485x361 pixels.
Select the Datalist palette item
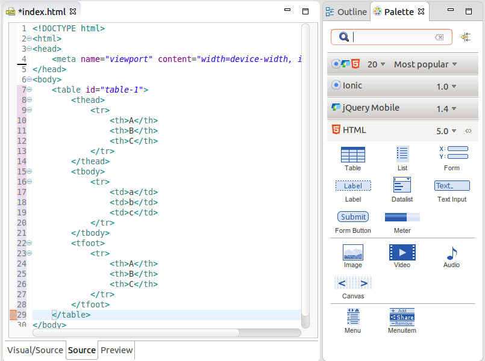pos(402,185)
